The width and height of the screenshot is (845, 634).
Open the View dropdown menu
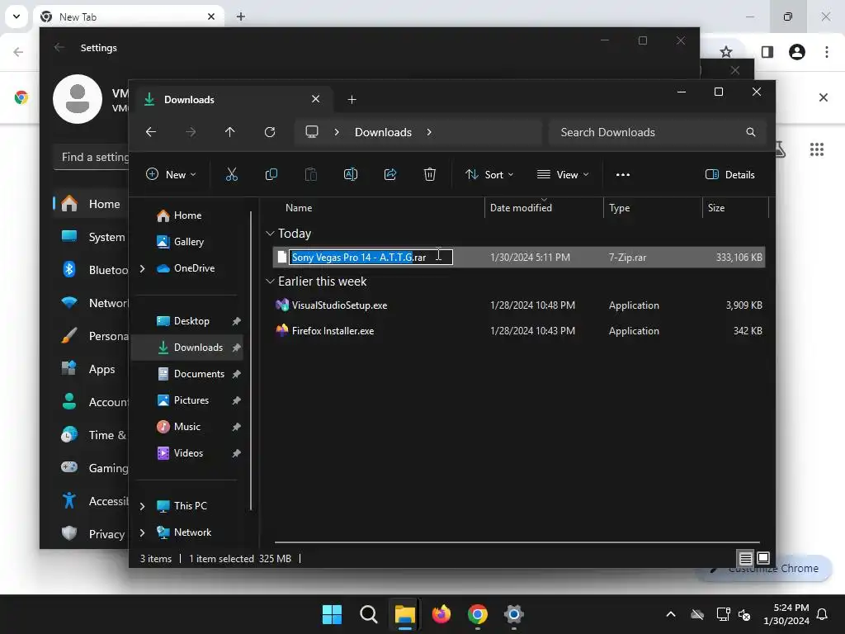click(563, 174)
